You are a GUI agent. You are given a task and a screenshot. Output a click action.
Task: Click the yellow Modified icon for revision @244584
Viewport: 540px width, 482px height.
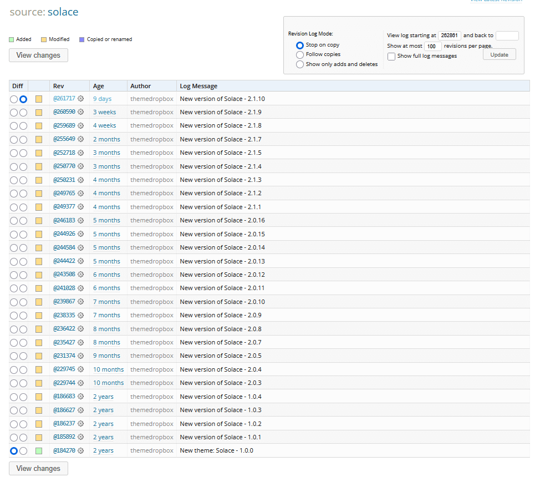pyautogui.click(x=38, y=247)
